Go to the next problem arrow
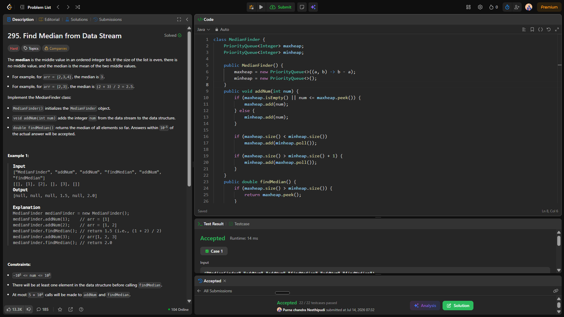564x317 pixels. pyautogui.click(x=68, y=7)
